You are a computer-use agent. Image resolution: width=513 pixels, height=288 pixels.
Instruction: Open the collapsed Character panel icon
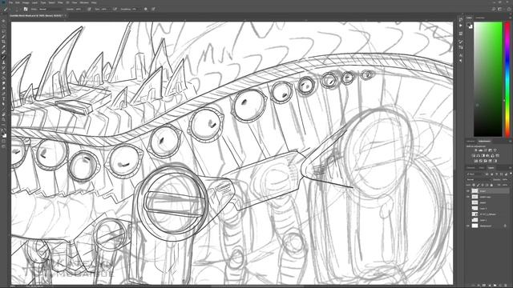point(461,55)
